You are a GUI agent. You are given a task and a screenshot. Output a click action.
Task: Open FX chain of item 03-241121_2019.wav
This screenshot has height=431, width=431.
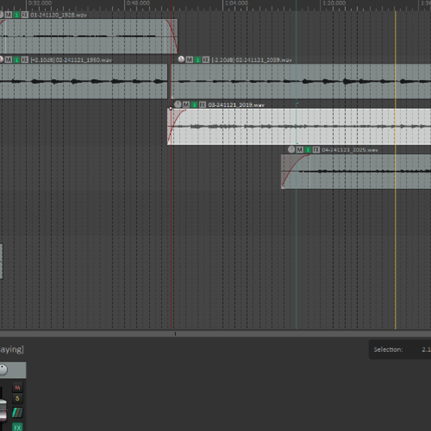203,105
